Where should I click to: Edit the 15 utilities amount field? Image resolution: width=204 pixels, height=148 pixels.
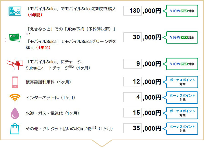pos(132,113)
